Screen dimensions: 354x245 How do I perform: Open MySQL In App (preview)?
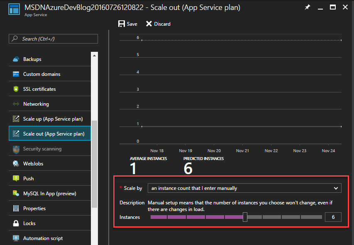(50, 193)
